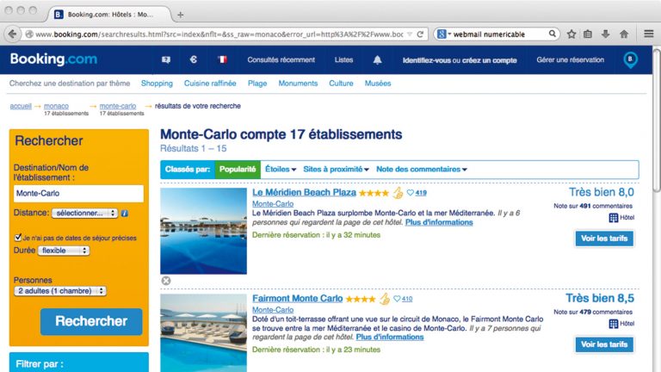Click the Destination field containing Monte-Carlo

pos(78,193)
